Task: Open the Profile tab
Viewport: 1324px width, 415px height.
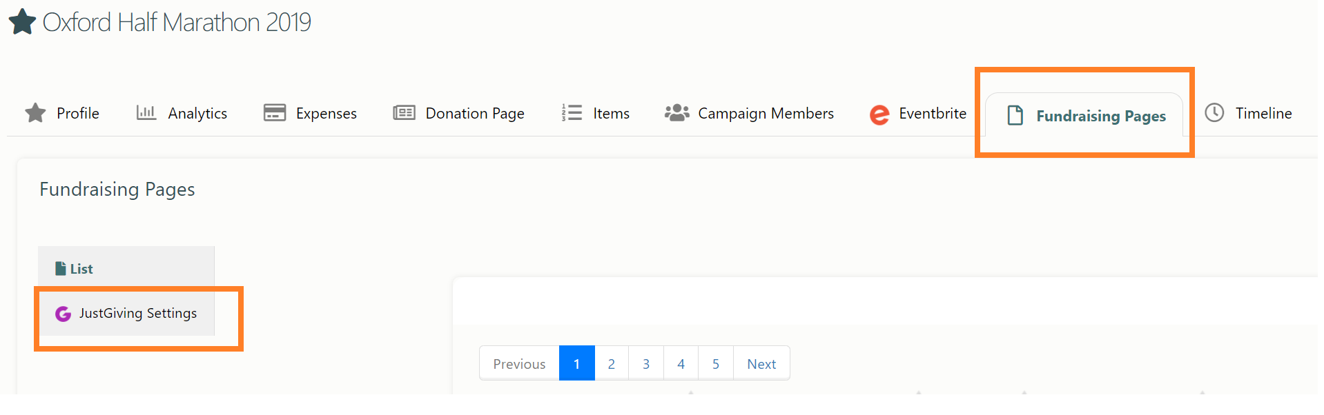Action: [x=62, y=113]
